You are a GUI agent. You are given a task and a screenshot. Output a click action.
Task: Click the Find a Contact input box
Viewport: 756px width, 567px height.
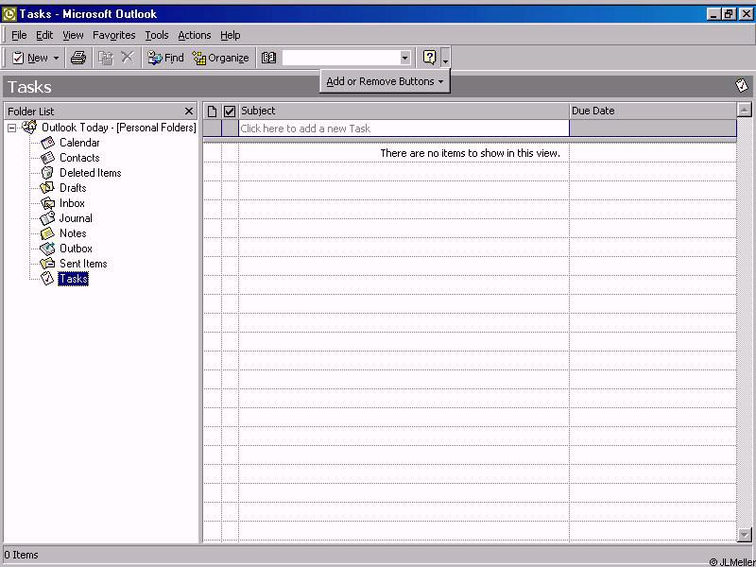coord(341,58)
